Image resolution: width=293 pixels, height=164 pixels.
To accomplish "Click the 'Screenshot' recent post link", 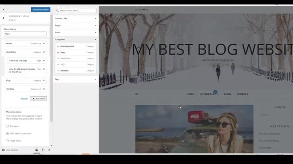I will [x=265, y=148].
